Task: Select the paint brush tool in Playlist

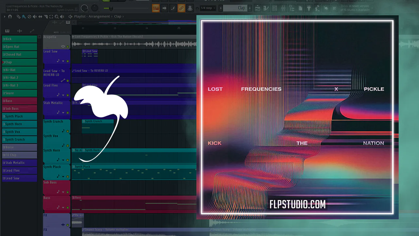Action: pyautogui.click(x=24, y=16)
